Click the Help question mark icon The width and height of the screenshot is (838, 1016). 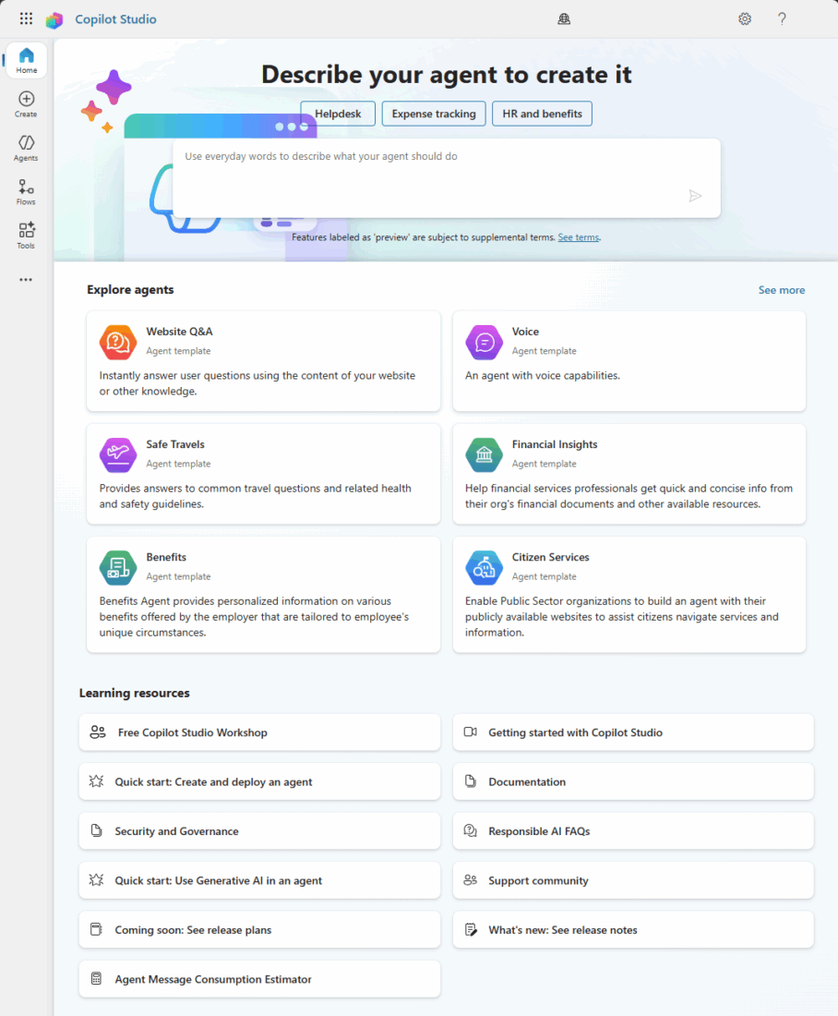pos(782,18)
